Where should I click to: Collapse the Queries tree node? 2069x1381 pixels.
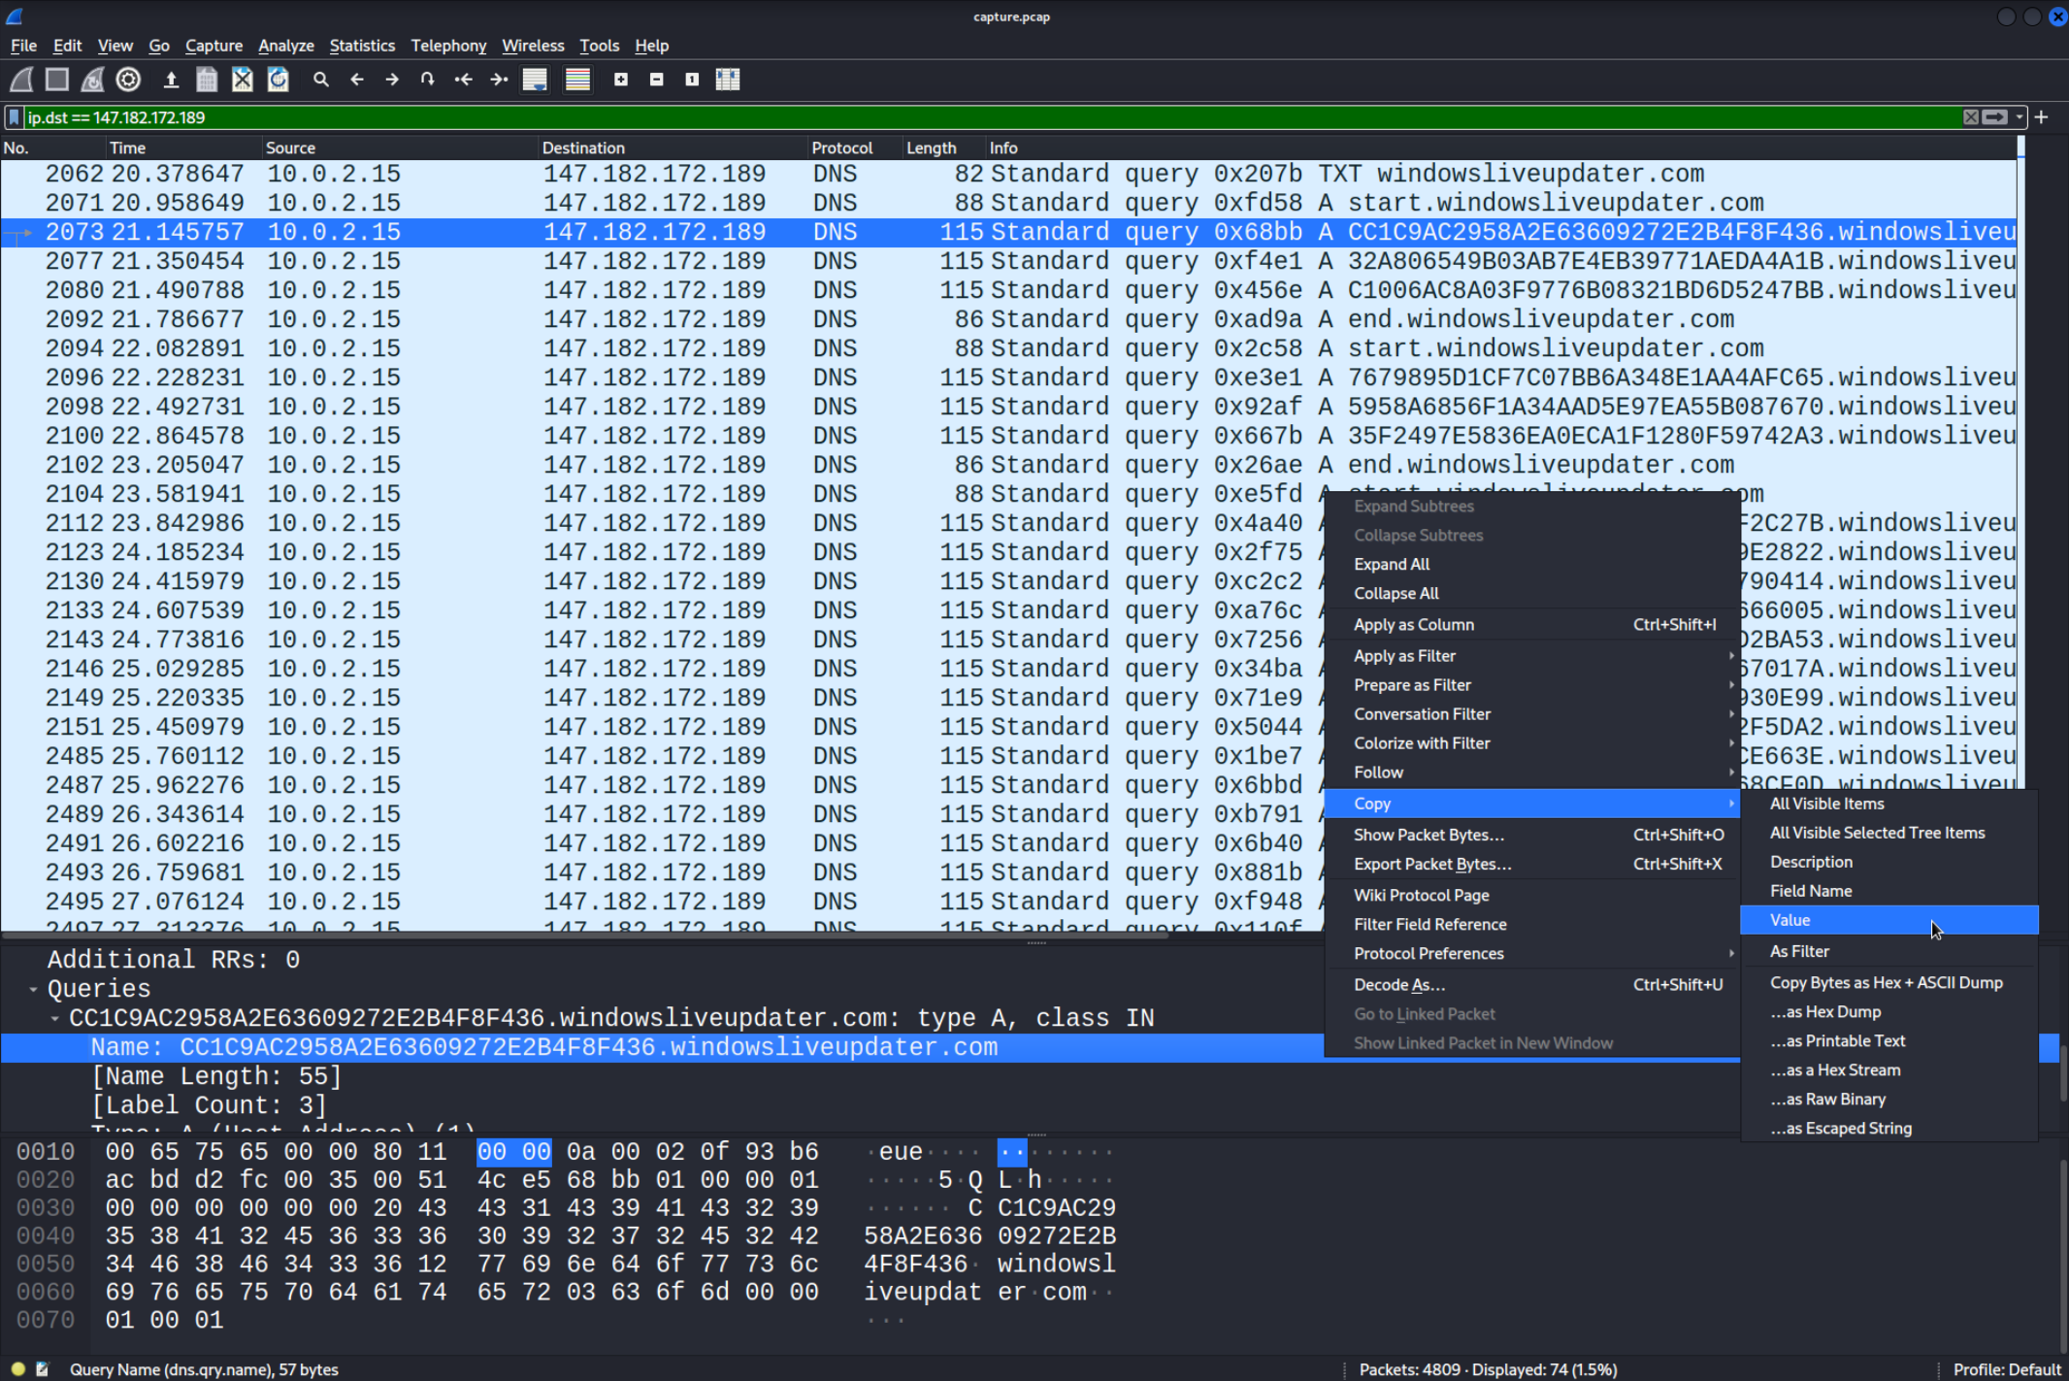click(33, 989)
